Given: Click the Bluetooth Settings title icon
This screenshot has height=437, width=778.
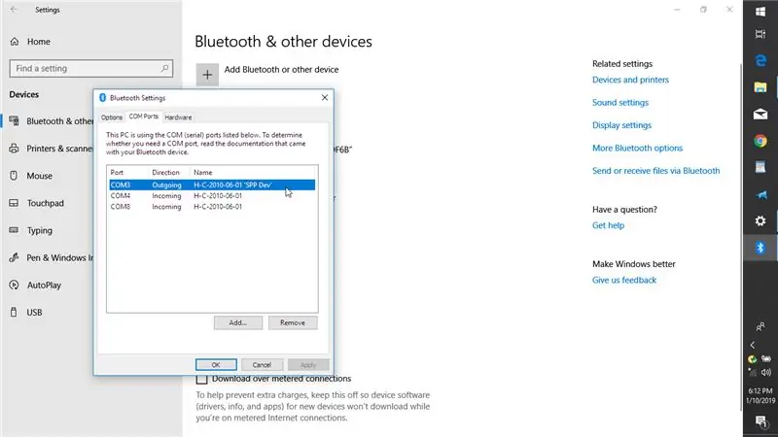Looking at the screenshot, I should click(103, 98).
